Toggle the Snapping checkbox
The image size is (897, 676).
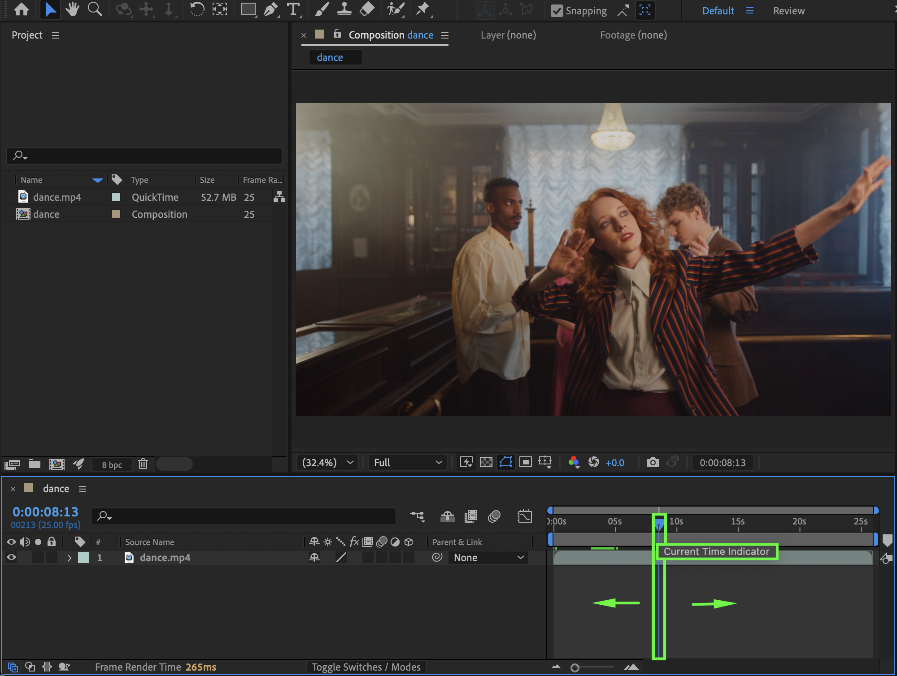click(557, 10)
